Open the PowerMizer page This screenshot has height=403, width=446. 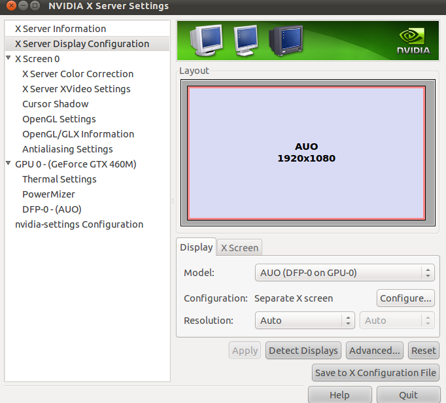pos(48,194)
